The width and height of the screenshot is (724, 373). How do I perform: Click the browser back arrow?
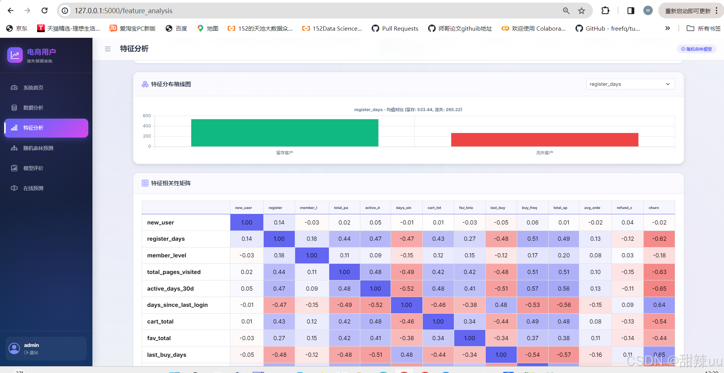[10, 11]
